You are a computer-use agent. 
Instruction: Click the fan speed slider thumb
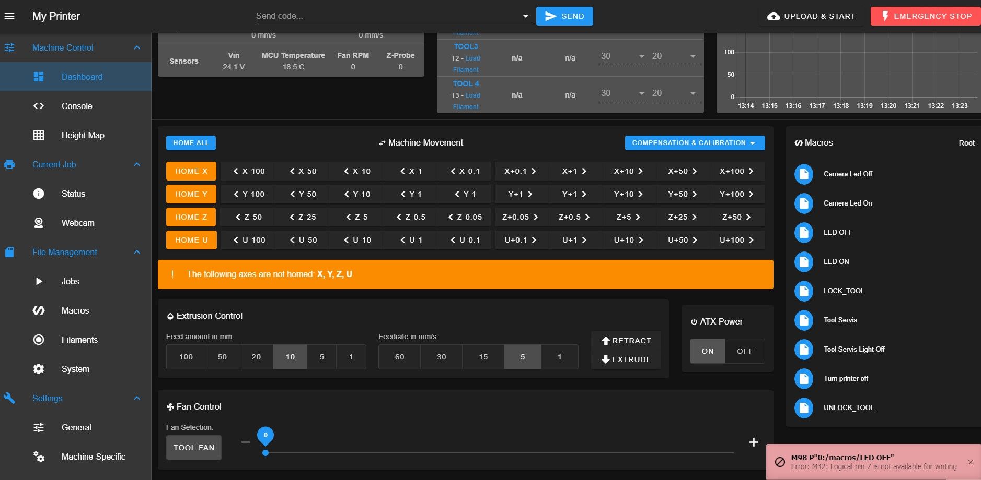coord(266,453)
